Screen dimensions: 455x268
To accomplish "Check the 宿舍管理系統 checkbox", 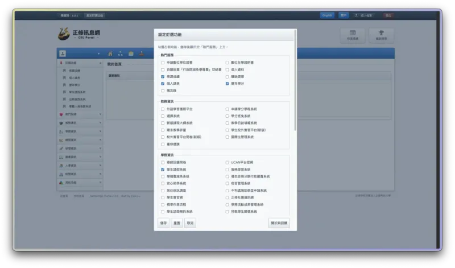I will pos(227,184).
